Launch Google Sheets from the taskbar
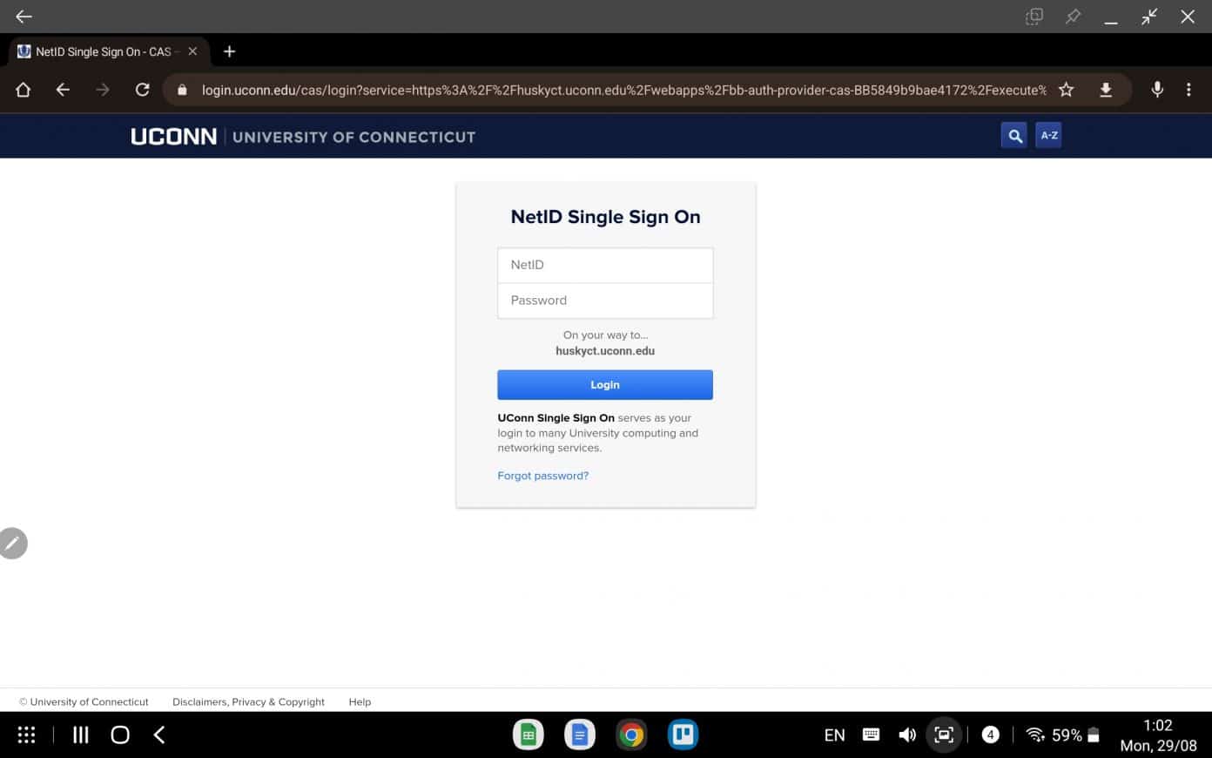Image resolution: width=1212 pixels, height=758 pixels. tap(528, 734)
